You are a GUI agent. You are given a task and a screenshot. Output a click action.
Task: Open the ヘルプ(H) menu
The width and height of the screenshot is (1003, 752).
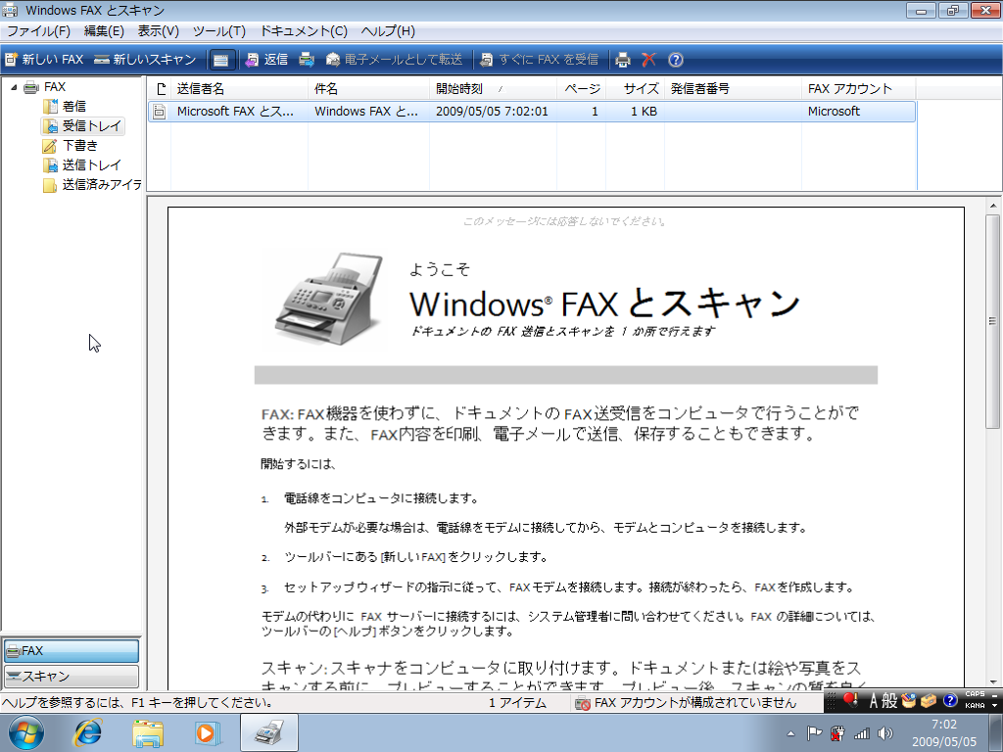click(x=388, y=30)
